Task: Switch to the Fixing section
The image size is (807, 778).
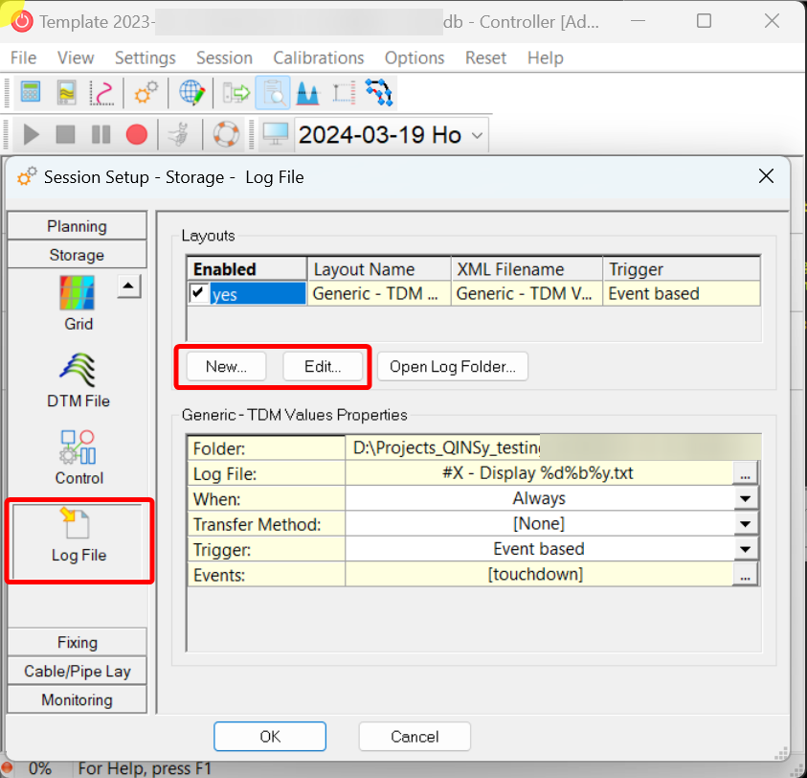Action: click(x=78, y=643)
